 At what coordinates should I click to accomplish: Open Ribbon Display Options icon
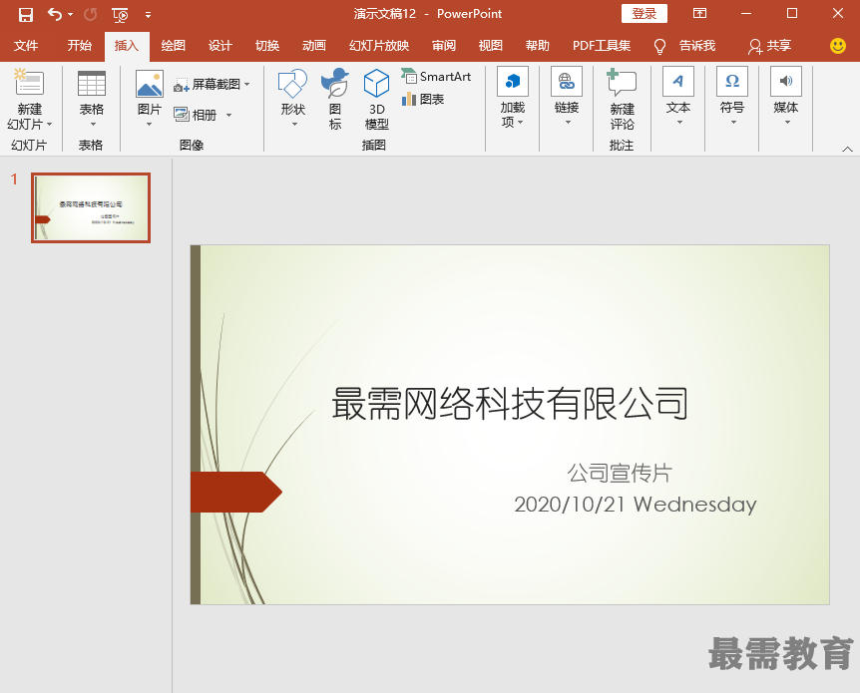click(x=699, y=14)
